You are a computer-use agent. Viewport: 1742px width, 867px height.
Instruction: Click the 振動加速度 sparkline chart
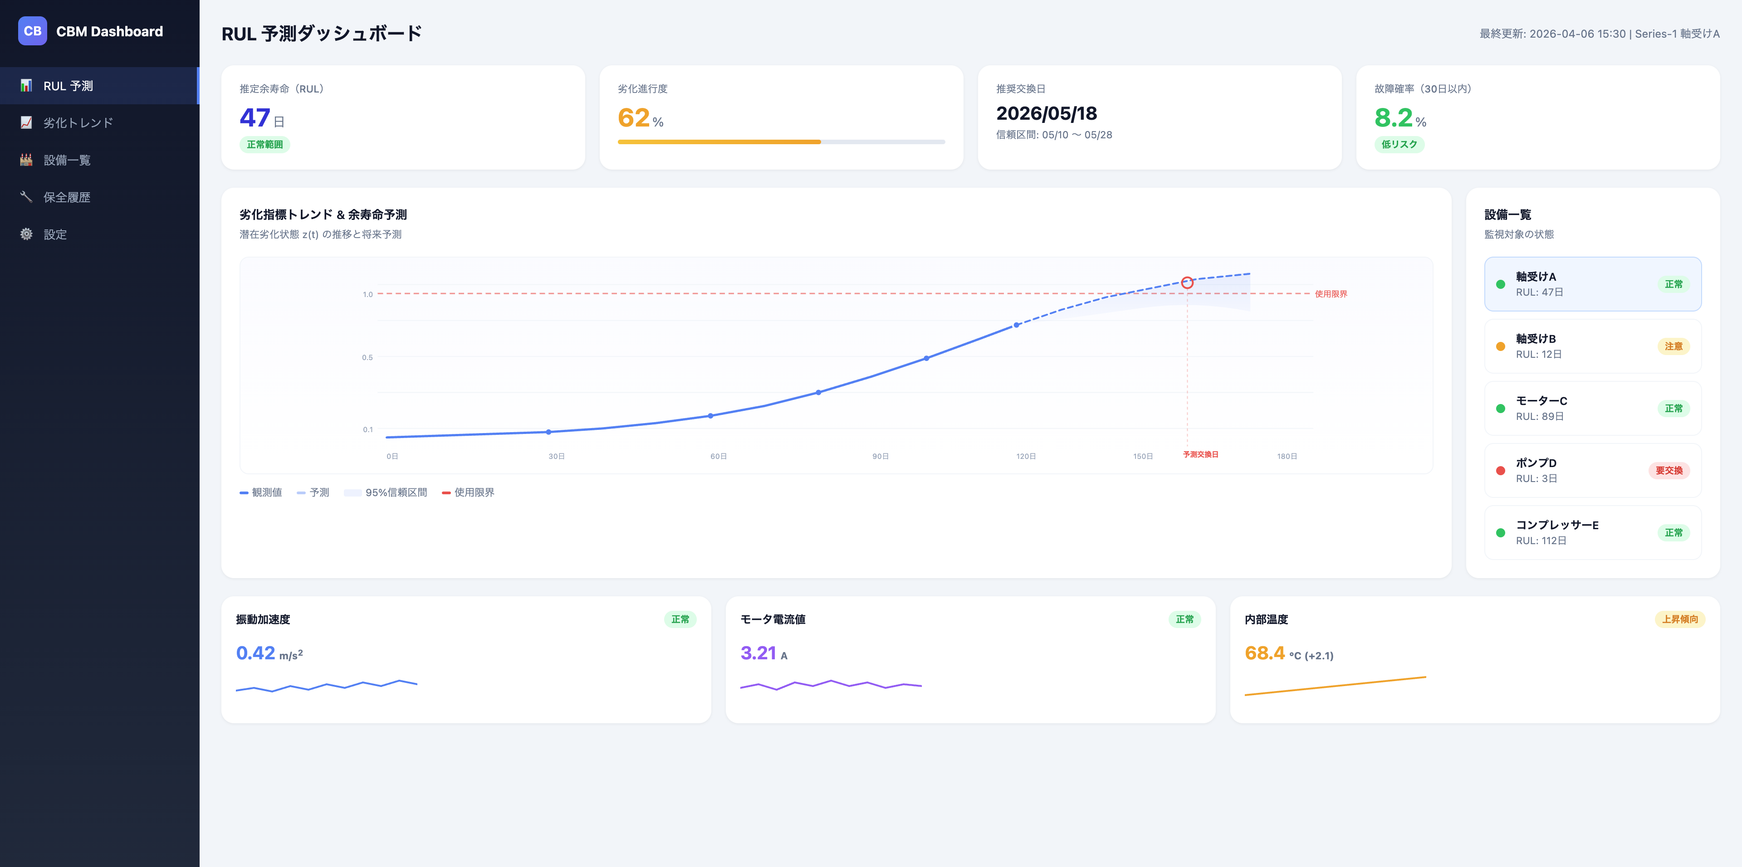(x=327, y=686)
